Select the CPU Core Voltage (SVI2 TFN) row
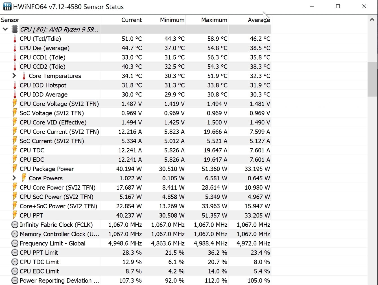Image resolution: width=378 pixels, height=285 pixels. pos(59,104)
